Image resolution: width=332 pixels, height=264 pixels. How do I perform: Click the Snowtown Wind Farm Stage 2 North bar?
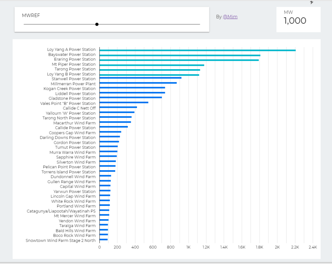click(103, 240)
